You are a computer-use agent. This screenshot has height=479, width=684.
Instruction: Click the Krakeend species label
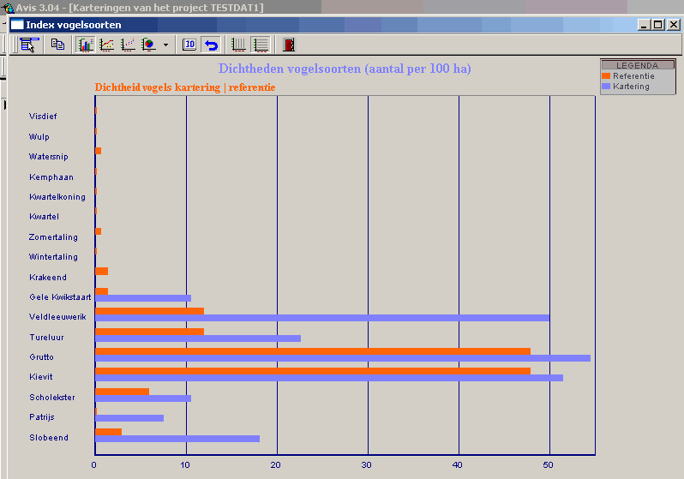[x=48, y=278]
